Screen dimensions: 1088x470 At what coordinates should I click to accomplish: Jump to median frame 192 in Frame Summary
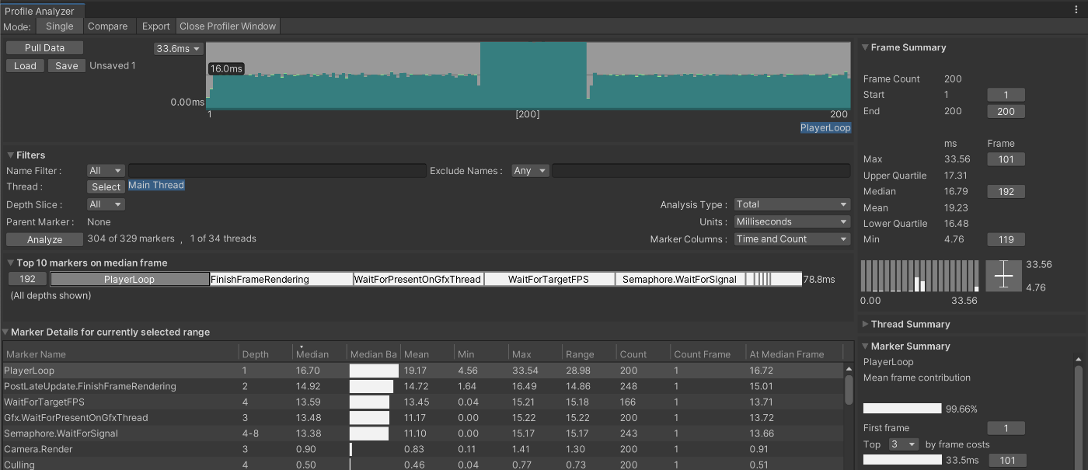click(1006, 191)
